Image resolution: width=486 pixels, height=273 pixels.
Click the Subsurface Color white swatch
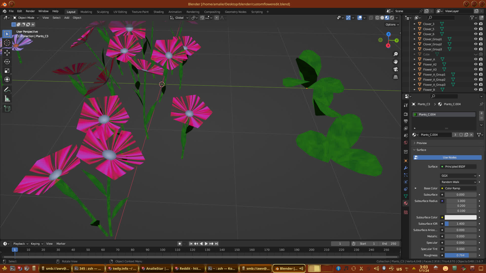[x=460, y=217]
